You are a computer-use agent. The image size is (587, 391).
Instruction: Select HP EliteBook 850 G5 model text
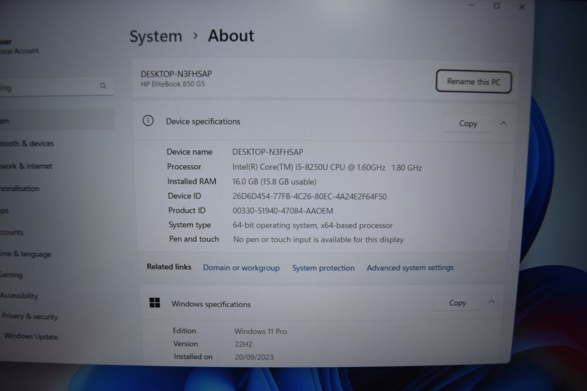tap(173, 84)
